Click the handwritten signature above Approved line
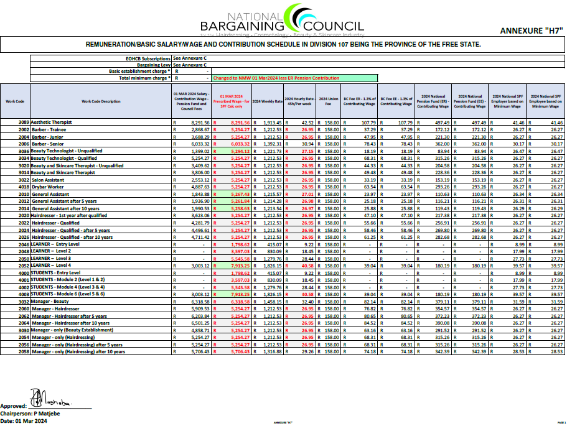Image resolution: width=567 pixels, height=426 pixels. (50, 398)
